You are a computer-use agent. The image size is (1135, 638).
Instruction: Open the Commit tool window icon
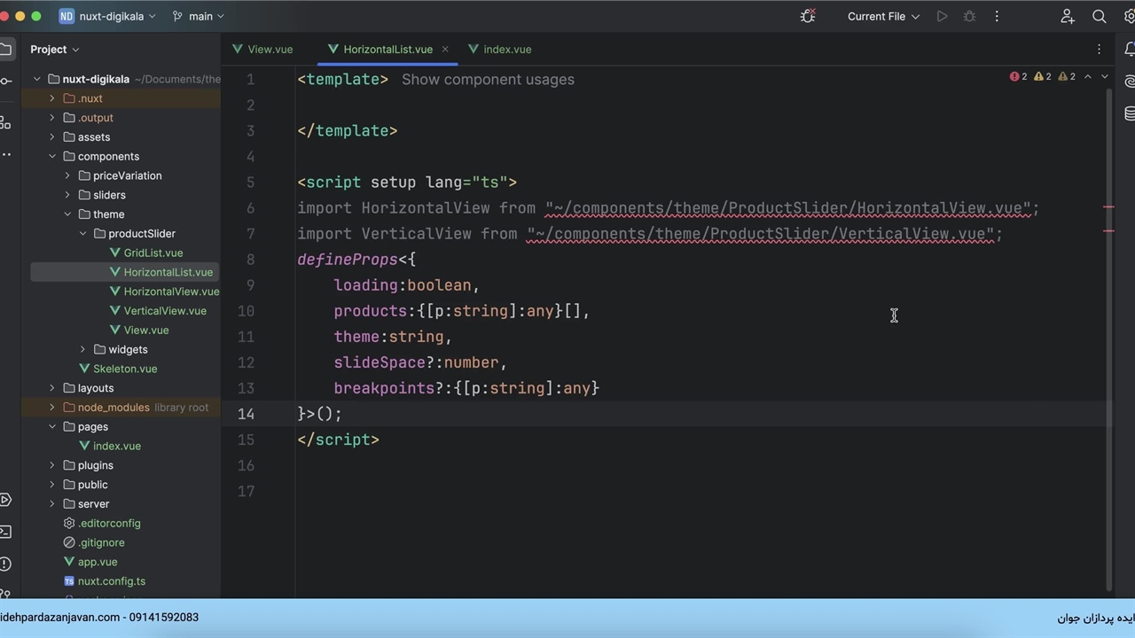[5, 82]
